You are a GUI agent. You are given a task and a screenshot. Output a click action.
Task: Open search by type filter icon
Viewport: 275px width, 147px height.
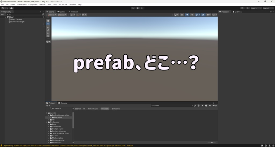(x=198, y=106)
